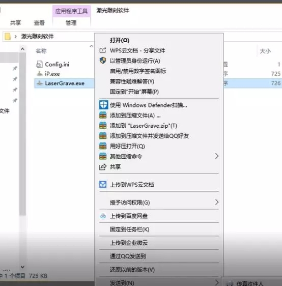Click the breadcrumb chevron before 激光雕刻软件
The image size is (282, 286).
(16, 37)
